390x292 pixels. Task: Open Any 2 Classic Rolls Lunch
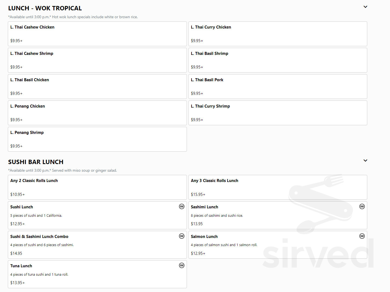click(97, 187)
